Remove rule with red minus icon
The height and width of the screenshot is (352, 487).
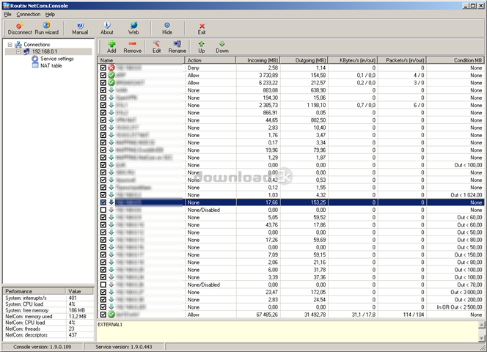coord(132,44)
